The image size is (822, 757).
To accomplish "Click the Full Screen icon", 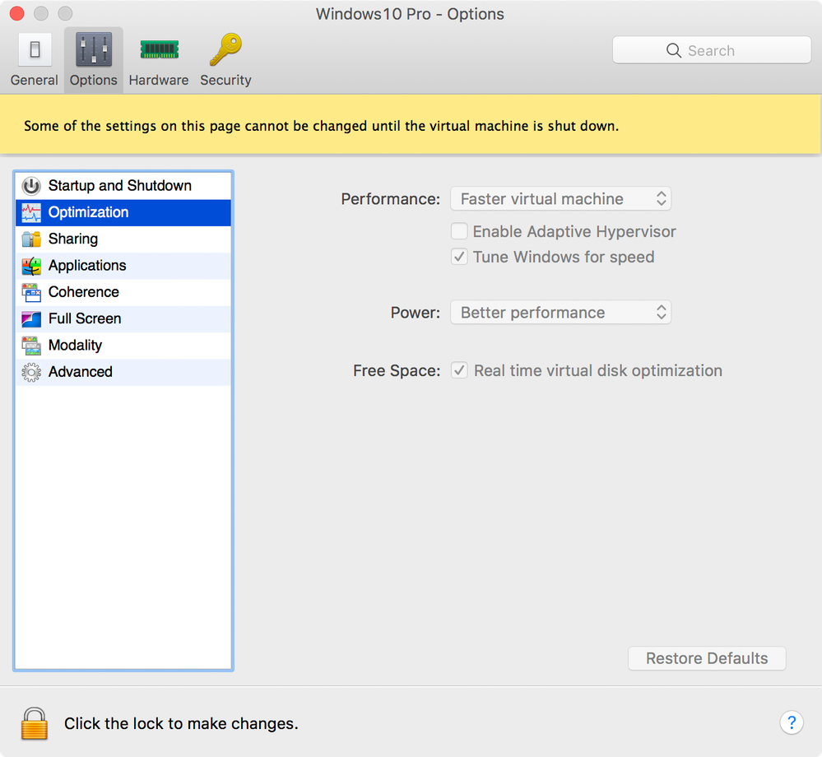I will pos(31,318).
